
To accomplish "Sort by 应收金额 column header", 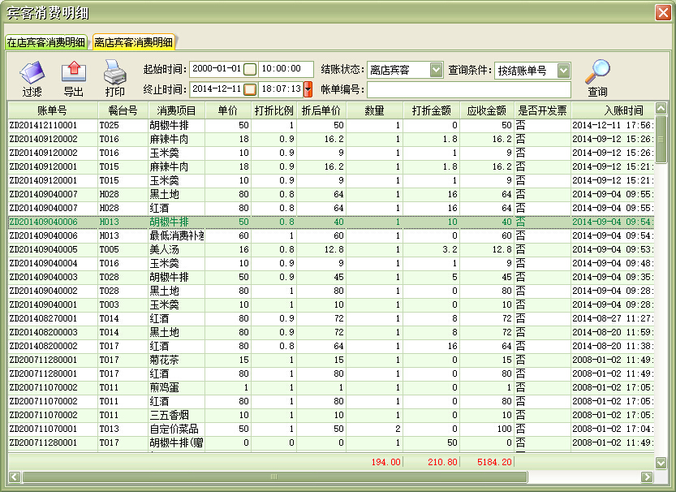I will coord(487,110).
